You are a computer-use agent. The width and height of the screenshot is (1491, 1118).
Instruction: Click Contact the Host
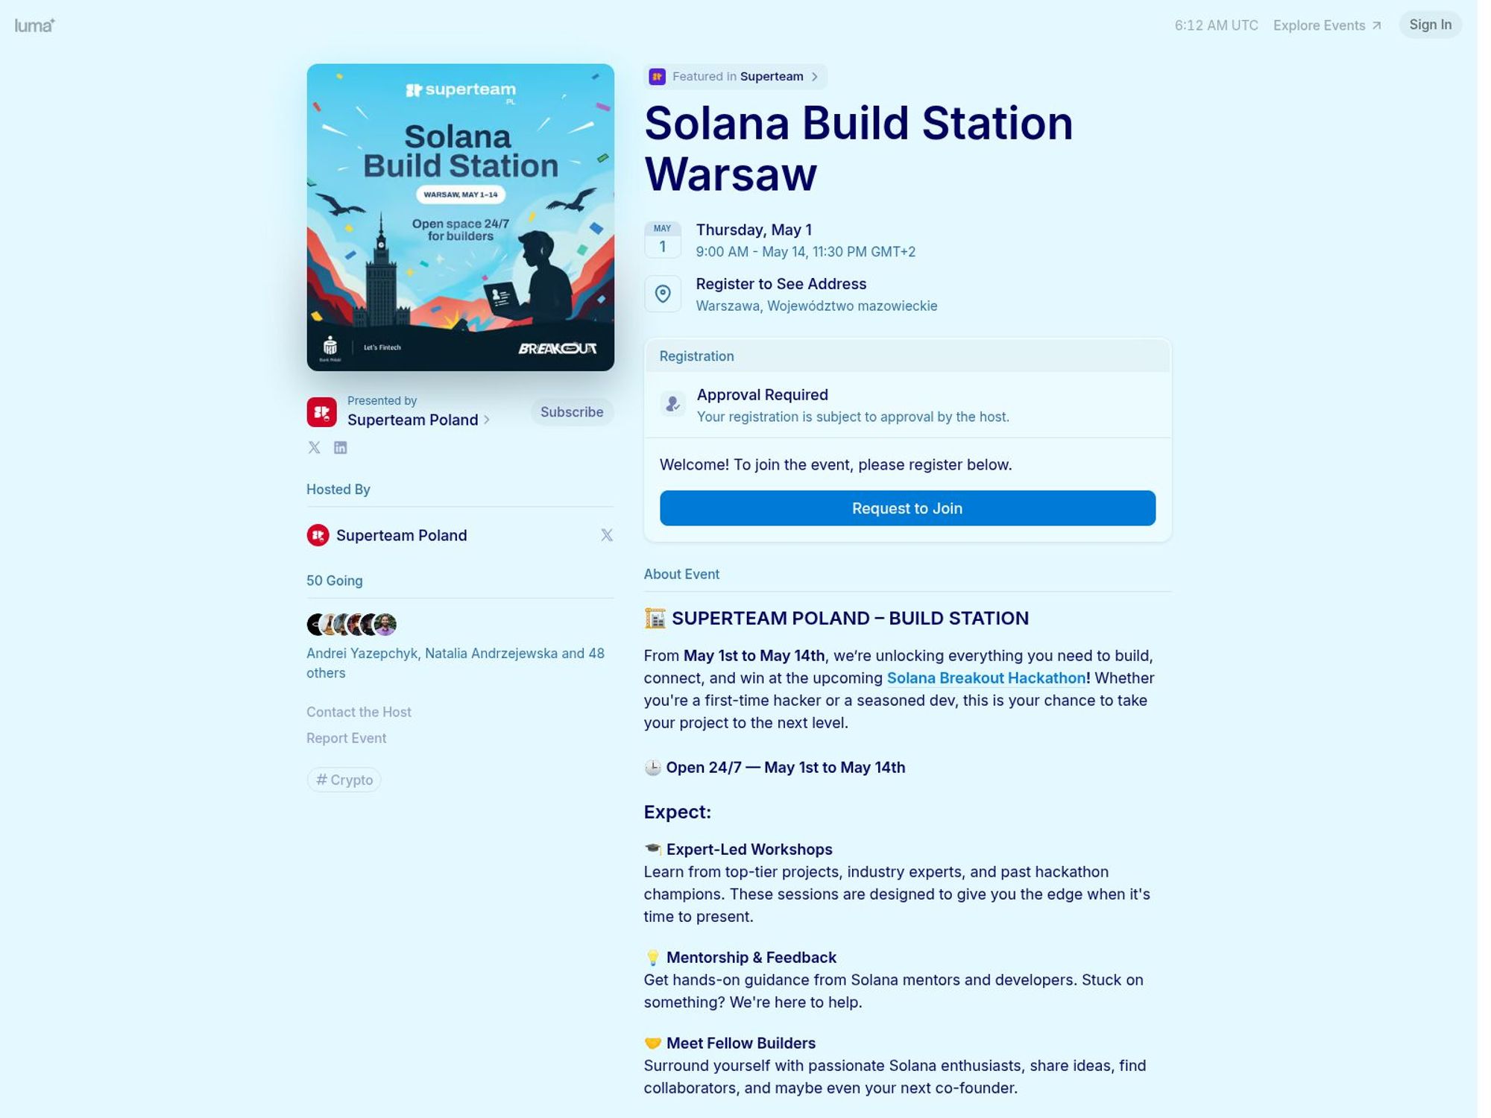pyautogui.click(x=359, y=712)
